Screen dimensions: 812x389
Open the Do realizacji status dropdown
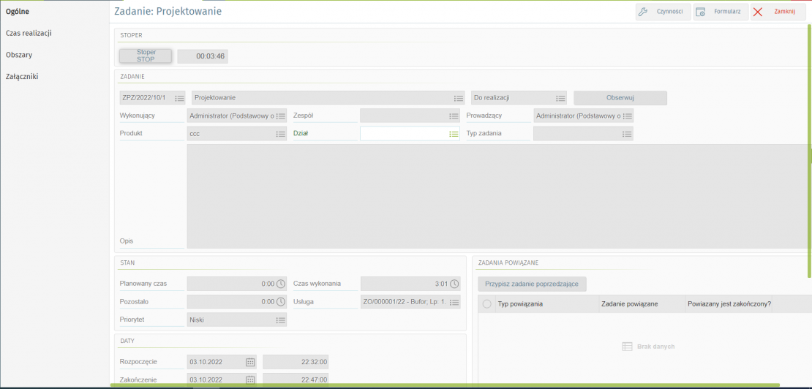[x=560, y=98]
